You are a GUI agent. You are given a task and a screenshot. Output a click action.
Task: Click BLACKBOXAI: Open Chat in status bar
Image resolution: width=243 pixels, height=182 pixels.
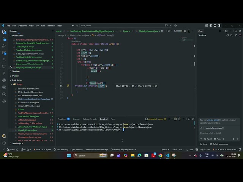point(225,149)
